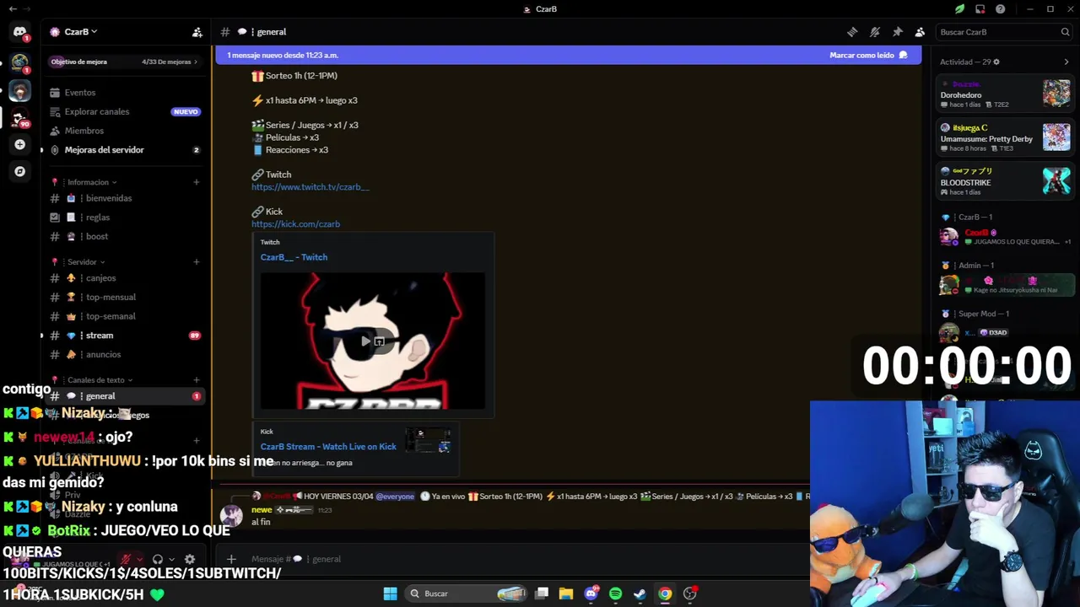1080x607 pixels.
Task: Open Discord direct messages home icon
Action: (19, 32)
